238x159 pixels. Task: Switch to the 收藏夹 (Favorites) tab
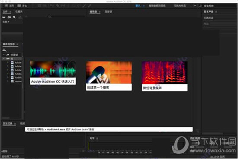[19, 12]
